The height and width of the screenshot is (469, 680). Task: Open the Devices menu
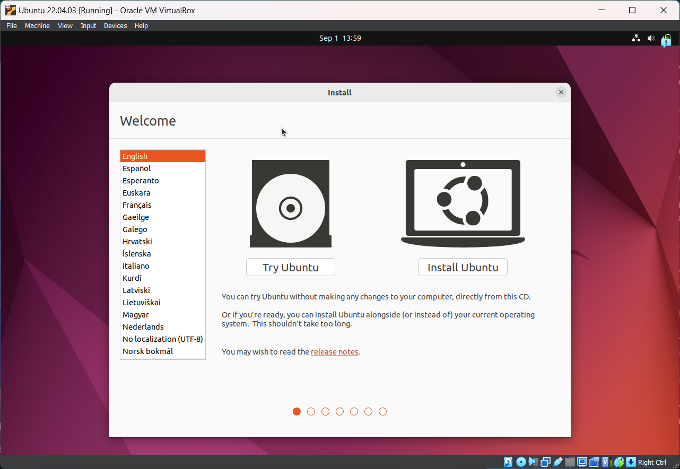(116, 25)
